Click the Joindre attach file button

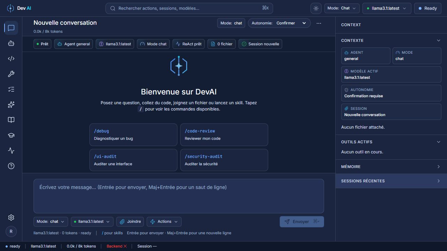(x=130, y=221)
